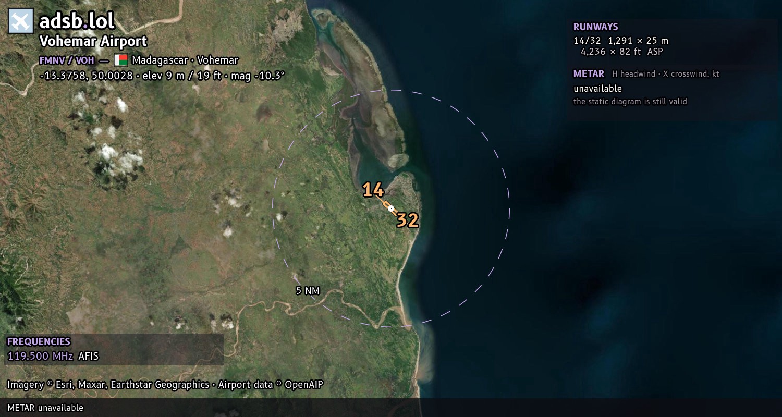Screen dimensions: 782x417
Task: Click the 14/32 1,291 × 25 m entry
Action: 620,41
